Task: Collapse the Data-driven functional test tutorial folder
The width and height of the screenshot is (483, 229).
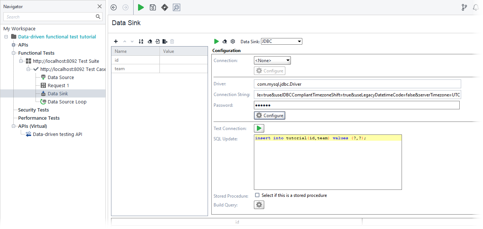Action: 6,37
